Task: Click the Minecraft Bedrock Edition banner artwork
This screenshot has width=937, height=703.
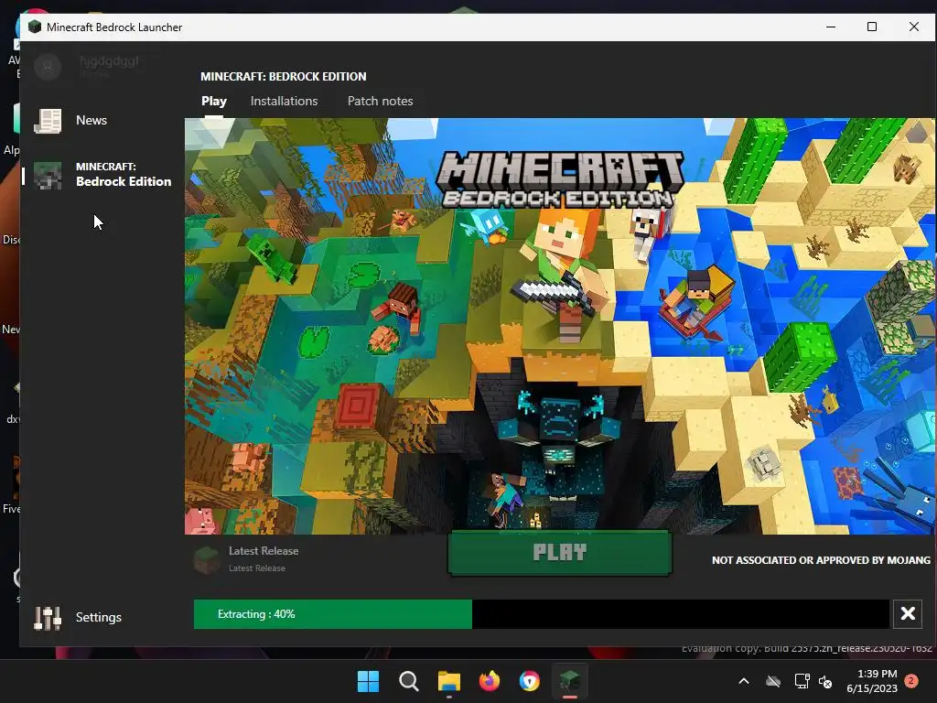Action: point(559,326)
